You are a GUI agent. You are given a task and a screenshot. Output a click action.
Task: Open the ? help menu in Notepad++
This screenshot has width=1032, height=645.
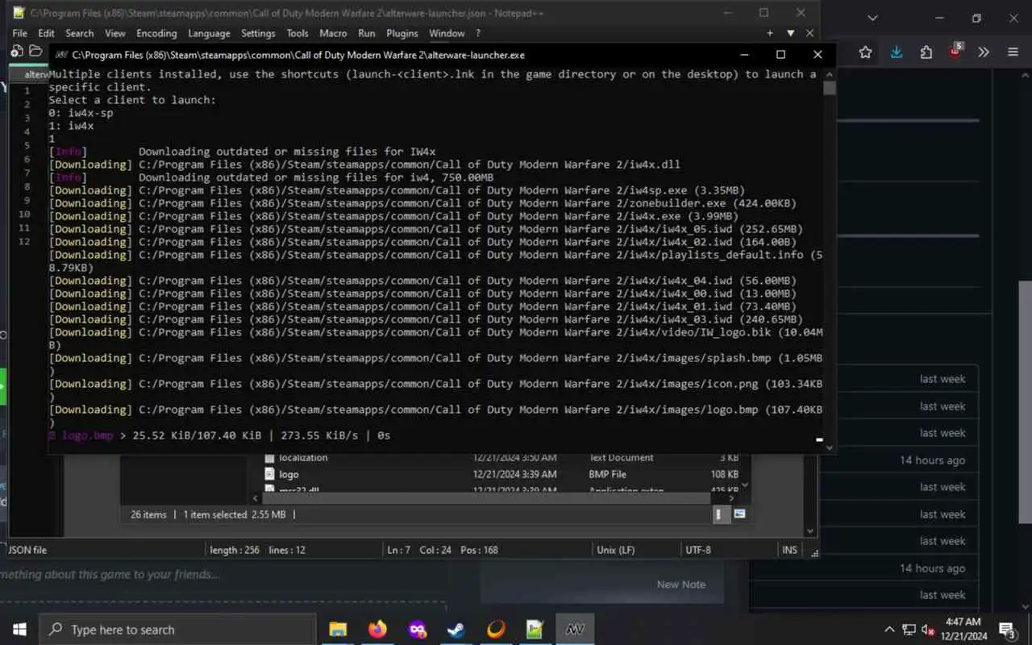(478, 33)
